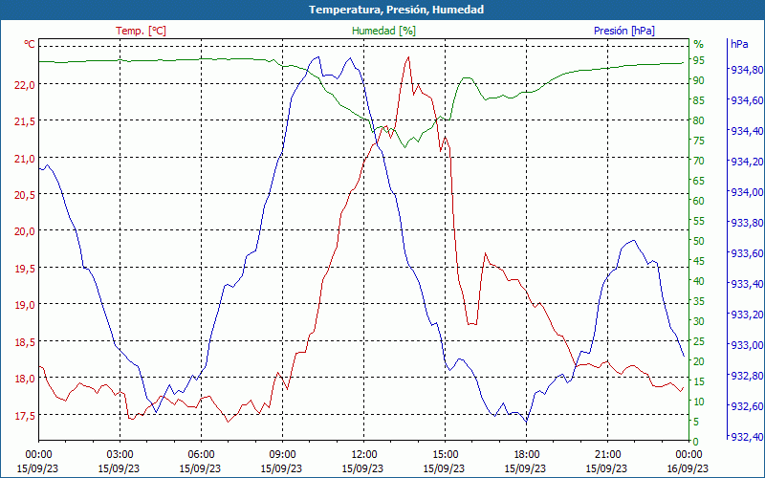Viewport: 765px width, 478px height.
Task: Click the 934,60 pressure axis value
Action: point(747,101)
